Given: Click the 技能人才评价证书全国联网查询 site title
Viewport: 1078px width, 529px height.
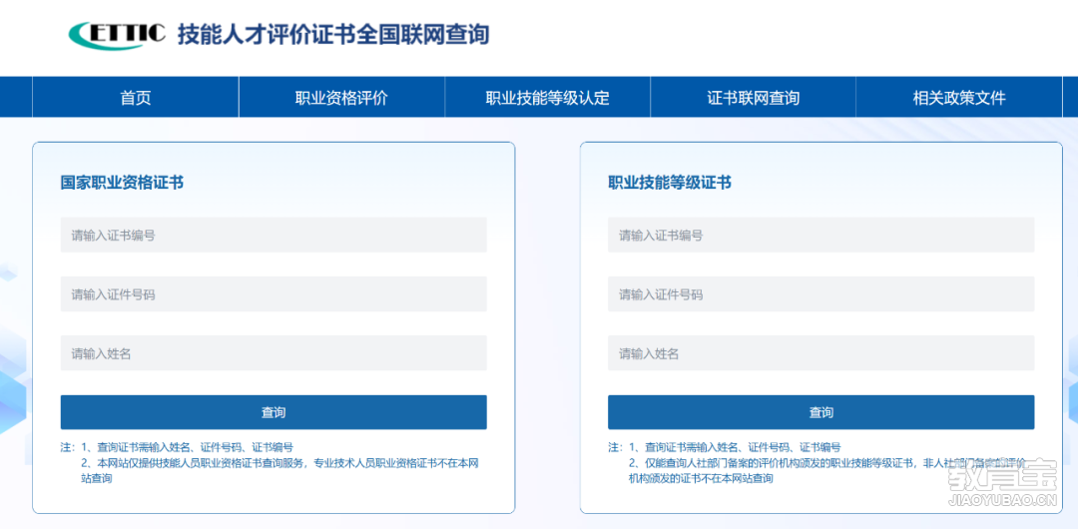Looking at the screenshot, I should (x=333, y=35).
